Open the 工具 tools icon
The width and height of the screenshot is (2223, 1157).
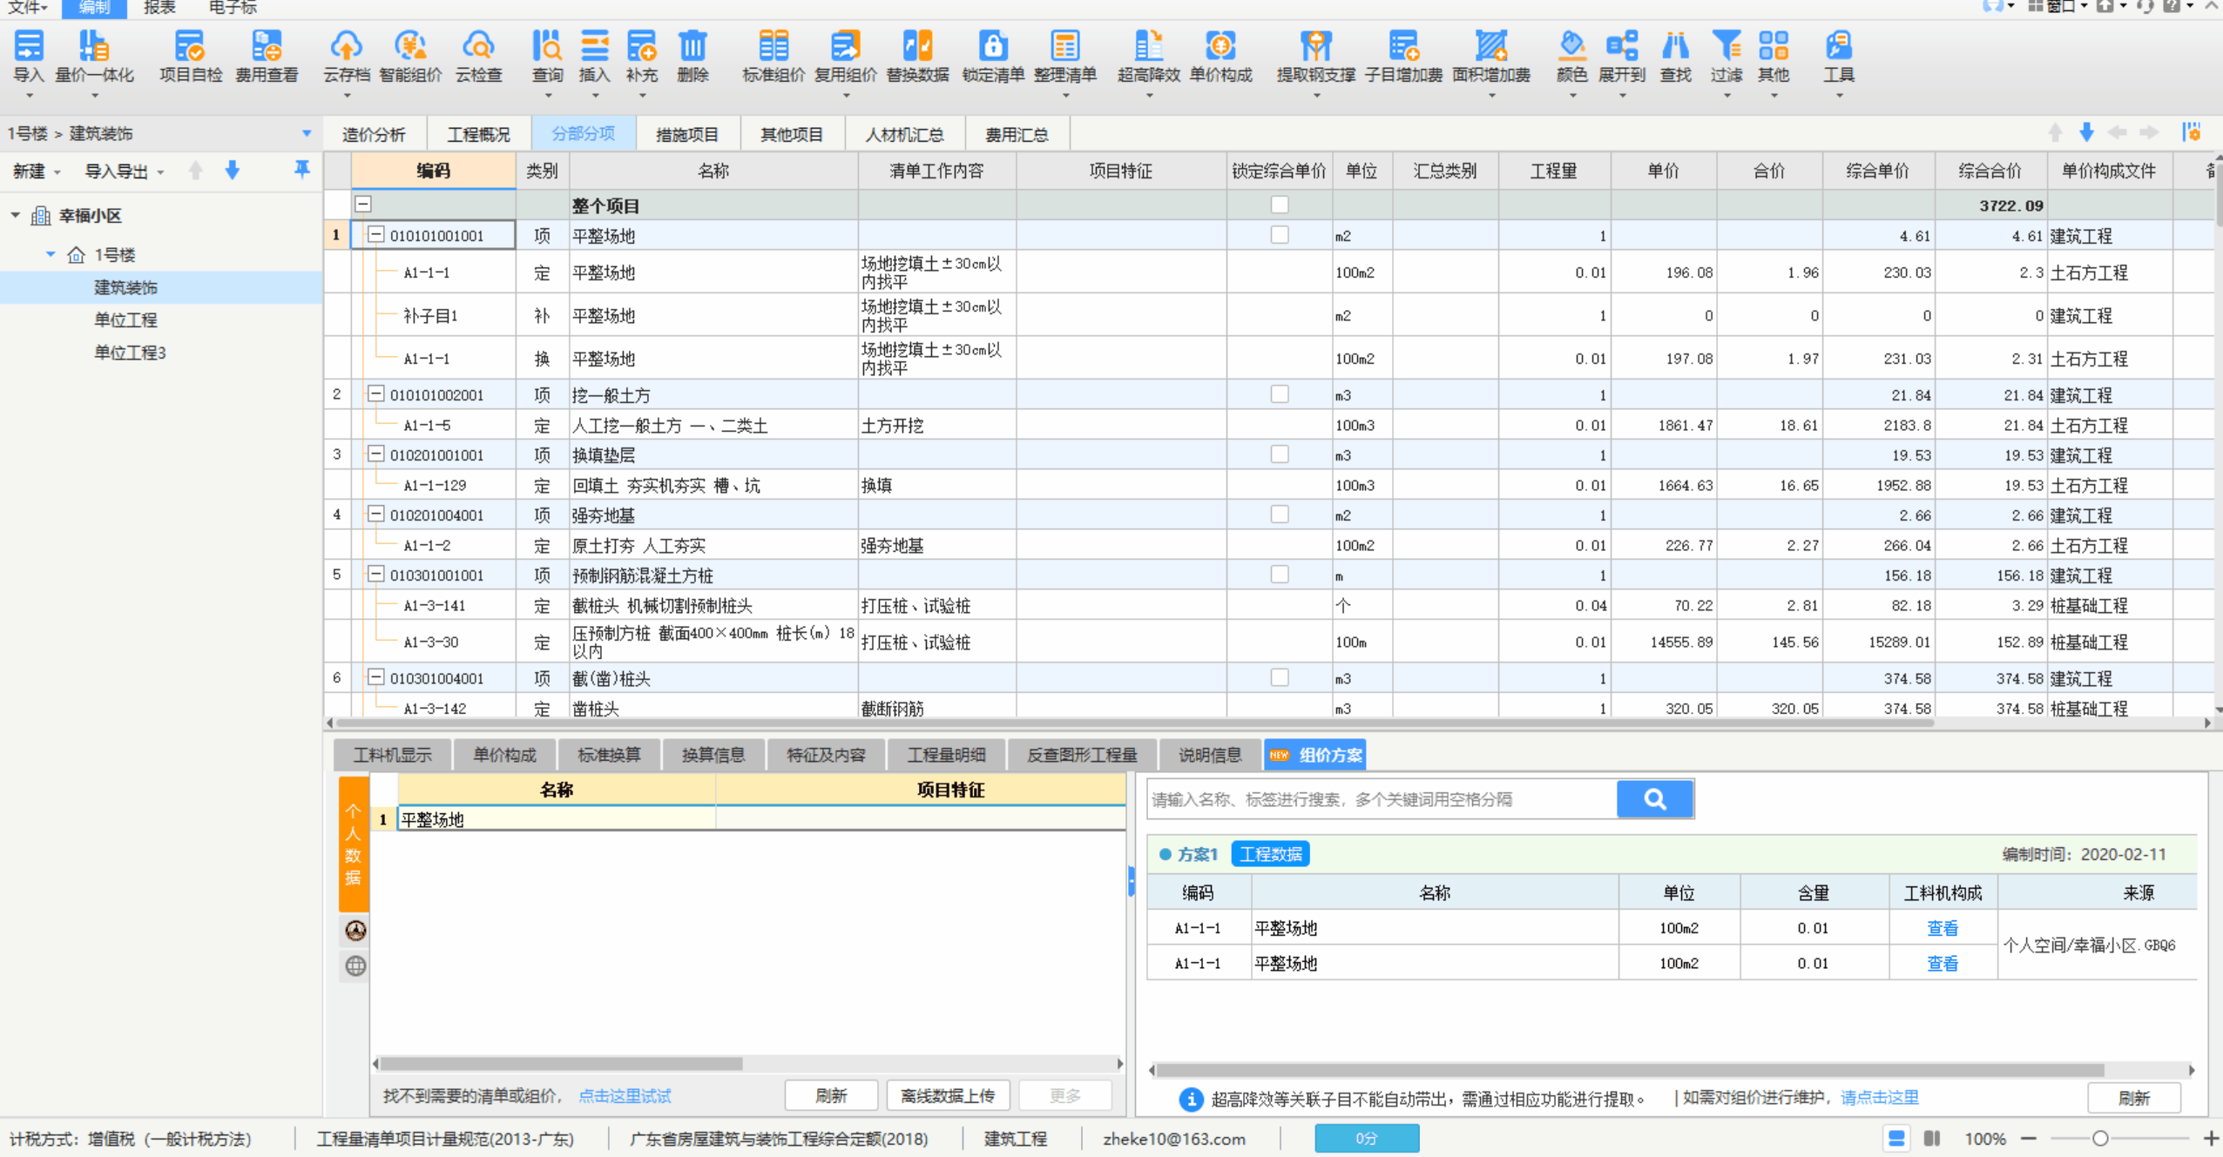pyautogui.click(x=1839, y=56)
